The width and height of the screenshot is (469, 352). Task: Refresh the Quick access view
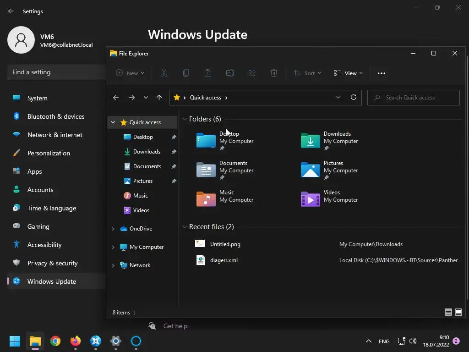click(x=354, y=97)
